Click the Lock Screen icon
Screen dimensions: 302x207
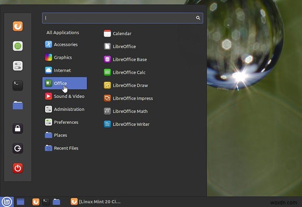click(x=18, y=128)
